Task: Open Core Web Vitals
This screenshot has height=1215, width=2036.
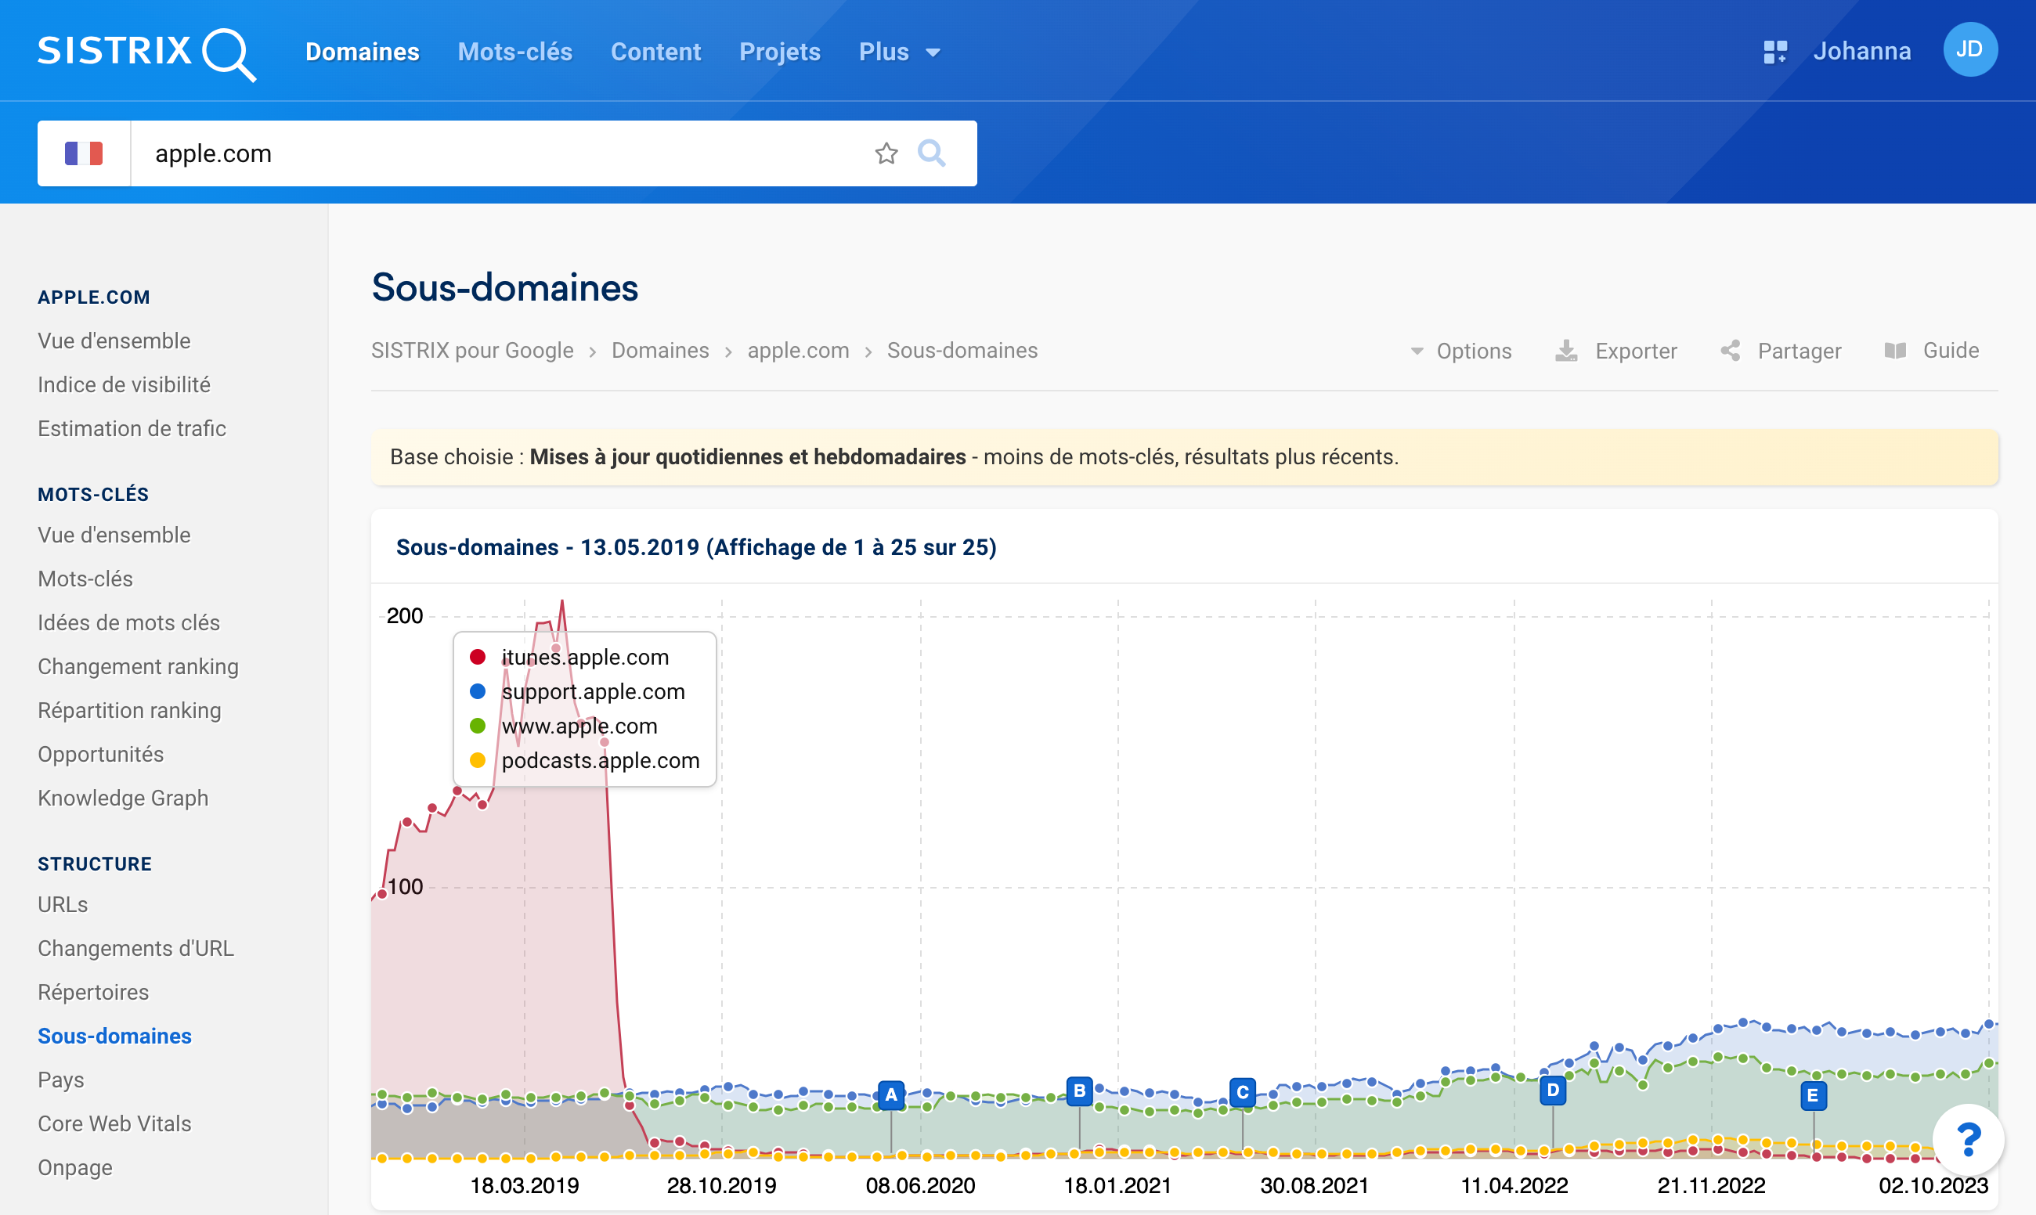Action: click(114, 1123)
